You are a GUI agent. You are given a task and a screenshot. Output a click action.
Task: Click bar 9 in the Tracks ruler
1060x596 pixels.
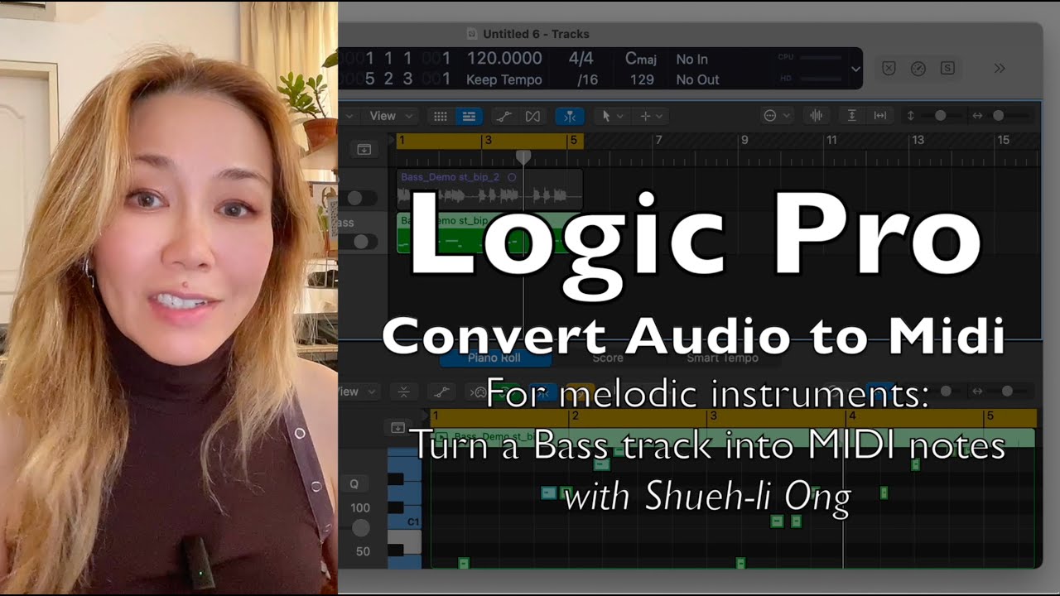click(744, 141)
